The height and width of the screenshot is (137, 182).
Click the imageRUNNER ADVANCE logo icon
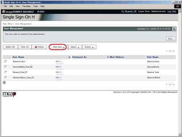(x=4, y=12)
